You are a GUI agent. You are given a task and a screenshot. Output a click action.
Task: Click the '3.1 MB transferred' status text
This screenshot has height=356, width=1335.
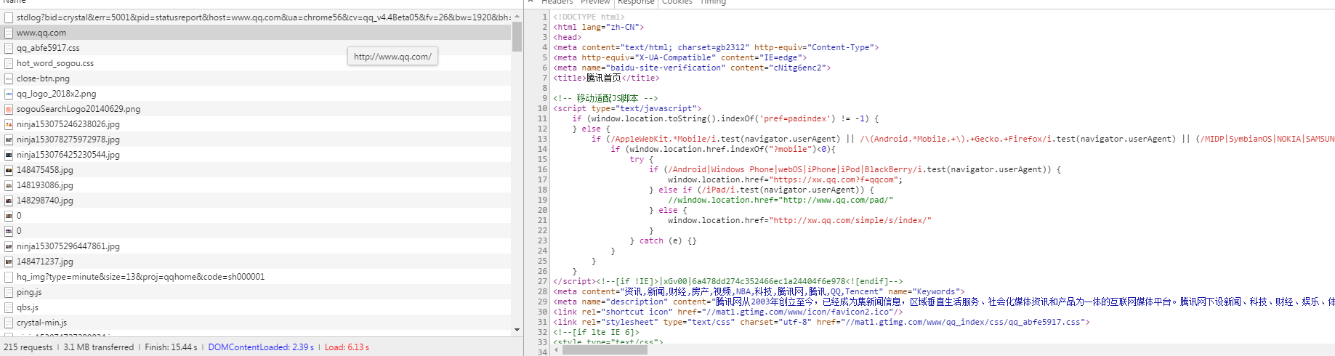99,347
